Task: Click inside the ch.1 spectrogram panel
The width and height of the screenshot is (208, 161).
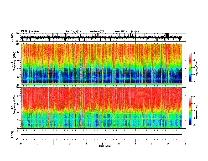Action: pos(101,64)
